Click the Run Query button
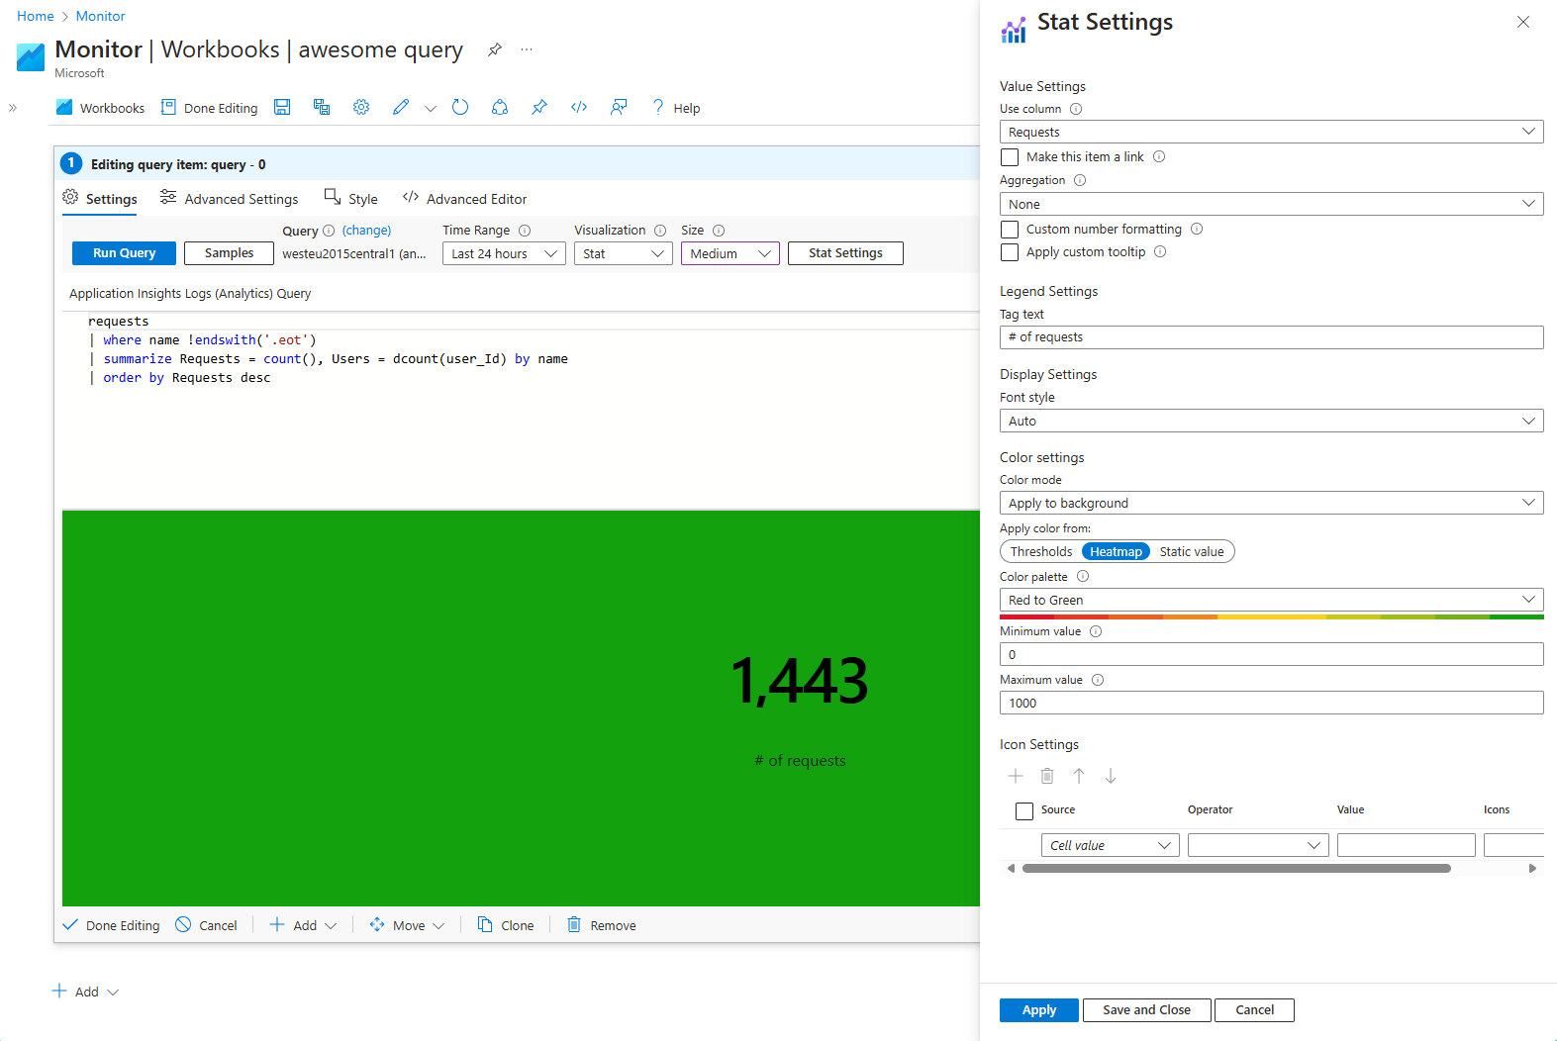Screen dimensions: 1557x1041 [x=124, y=253]
